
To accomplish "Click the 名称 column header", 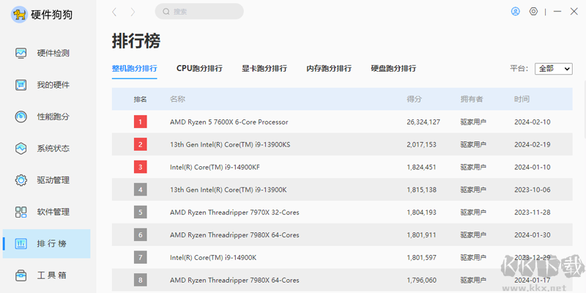I will [x=177, y=100].
